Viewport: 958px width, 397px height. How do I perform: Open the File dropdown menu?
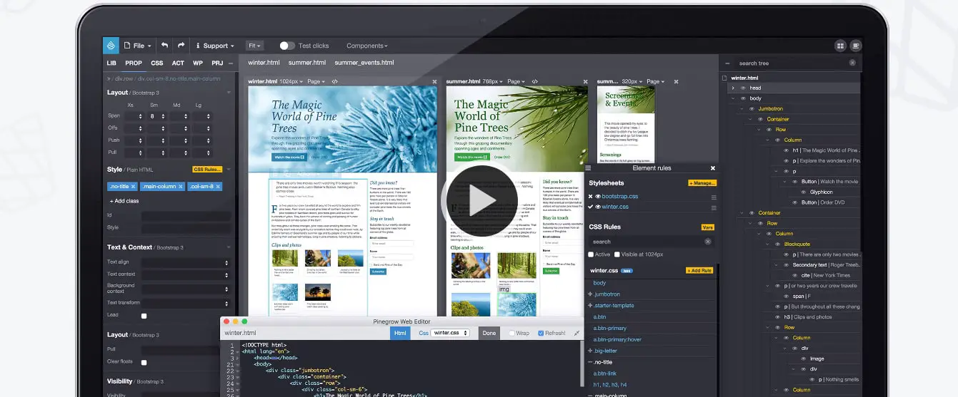(x=138, y=46)
